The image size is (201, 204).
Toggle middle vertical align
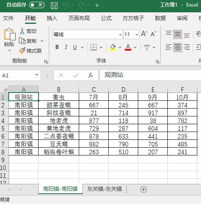(x=178, y=34)
